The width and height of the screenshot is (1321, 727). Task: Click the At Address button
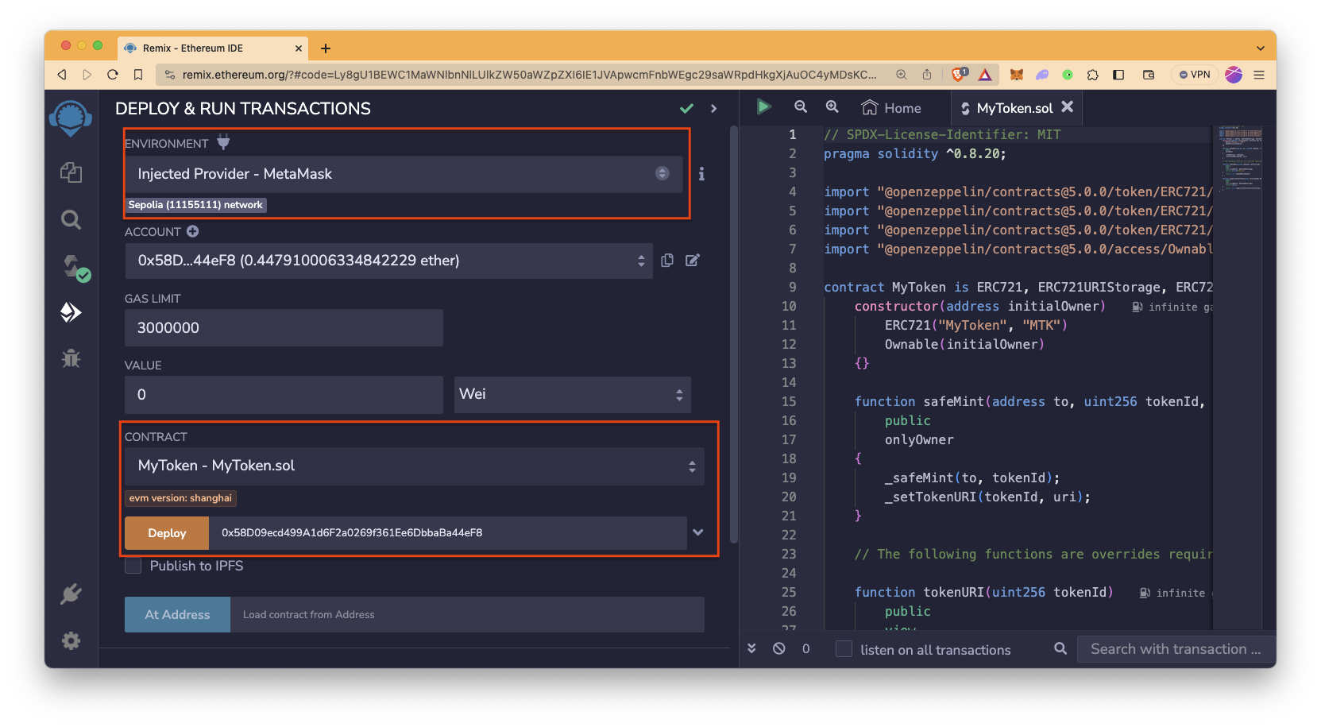(x=177, y=614)
